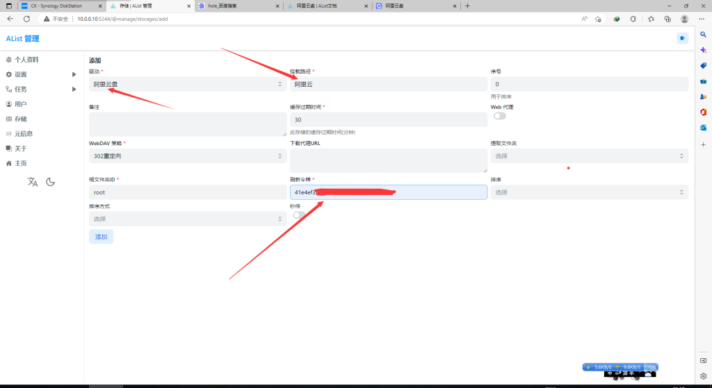Click the 根文件夹ID input field
Image resolution: width=712 pixels, height=388 pixels.
point(188,192)
